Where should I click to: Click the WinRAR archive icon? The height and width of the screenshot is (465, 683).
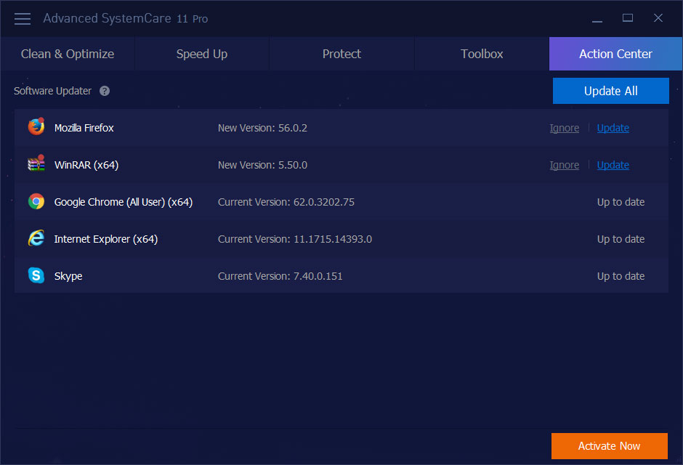click(36, 164)
